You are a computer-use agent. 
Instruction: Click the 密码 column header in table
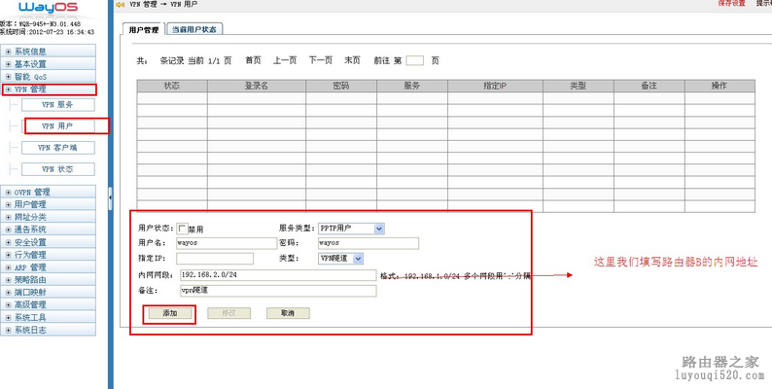point(341,86)
